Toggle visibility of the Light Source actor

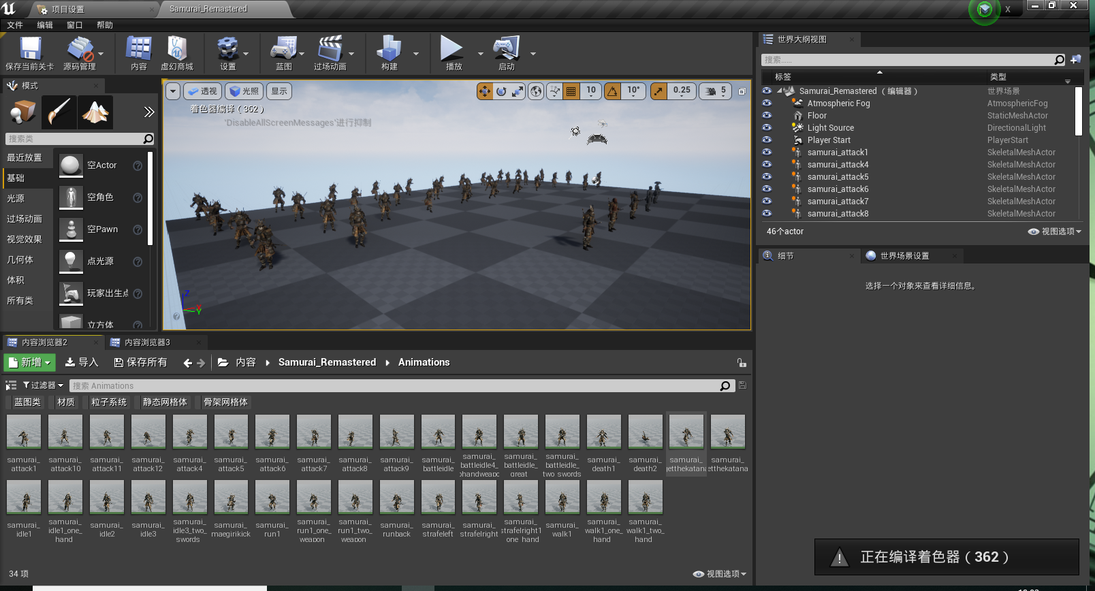click(x=767, y=128)
